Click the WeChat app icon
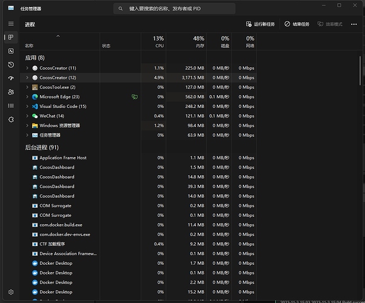The width and height of the screenshot is (365, 303). pyautogui.click(x=35, y=116)
